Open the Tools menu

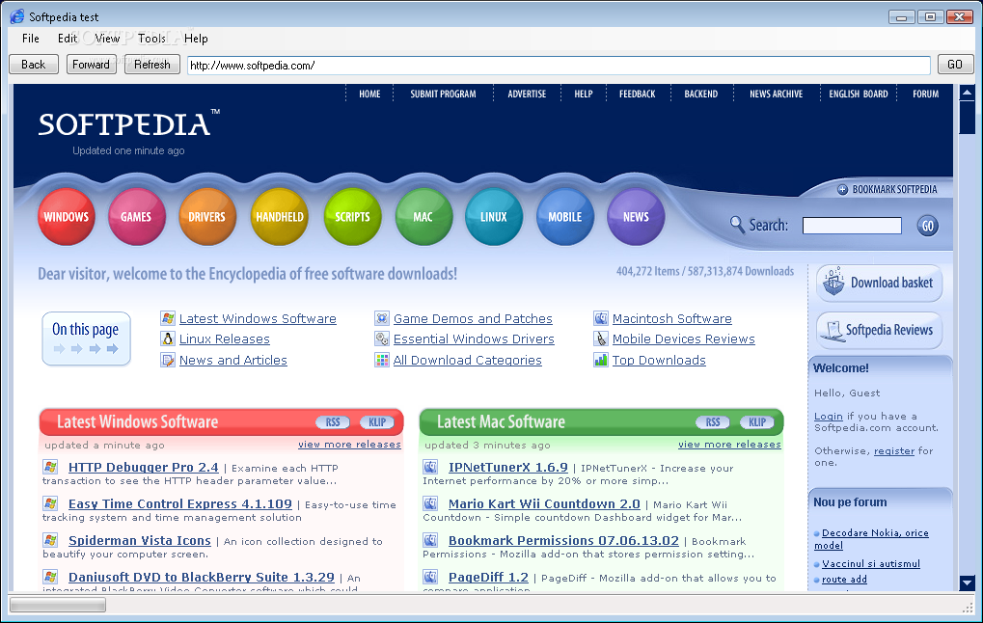pos(151,39)
